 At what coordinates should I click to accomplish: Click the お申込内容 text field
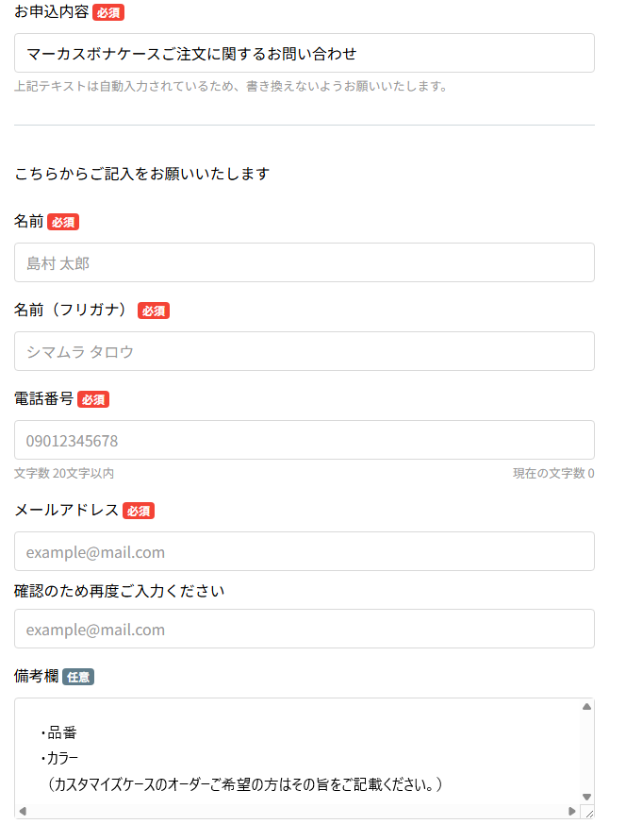pos(304,53)
